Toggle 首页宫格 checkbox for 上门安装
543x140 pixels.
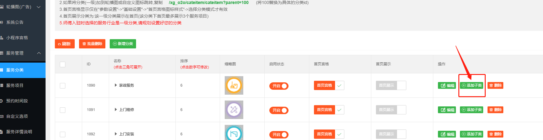coord(329,134)
